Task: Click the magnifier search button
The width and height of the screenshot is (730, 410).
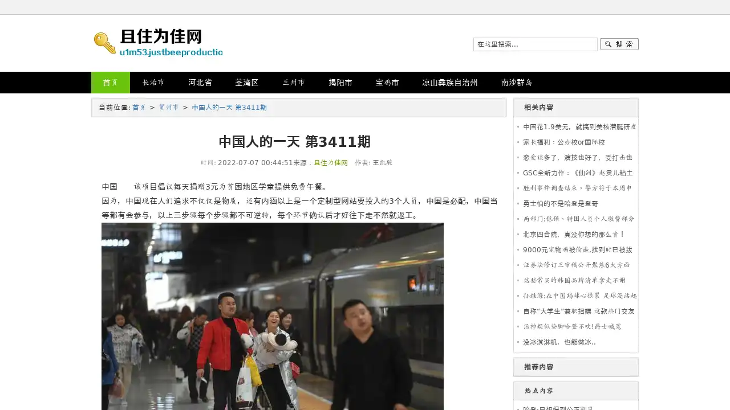Action: click(x=619, y=44)
